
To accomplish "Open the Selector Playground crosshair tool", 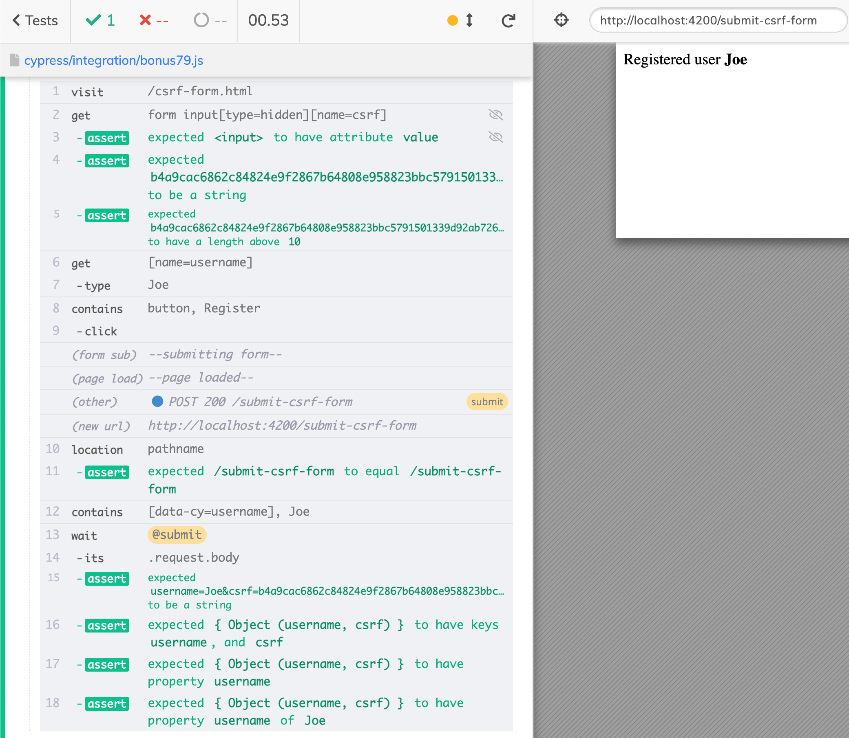I will [x=561, y=20].
